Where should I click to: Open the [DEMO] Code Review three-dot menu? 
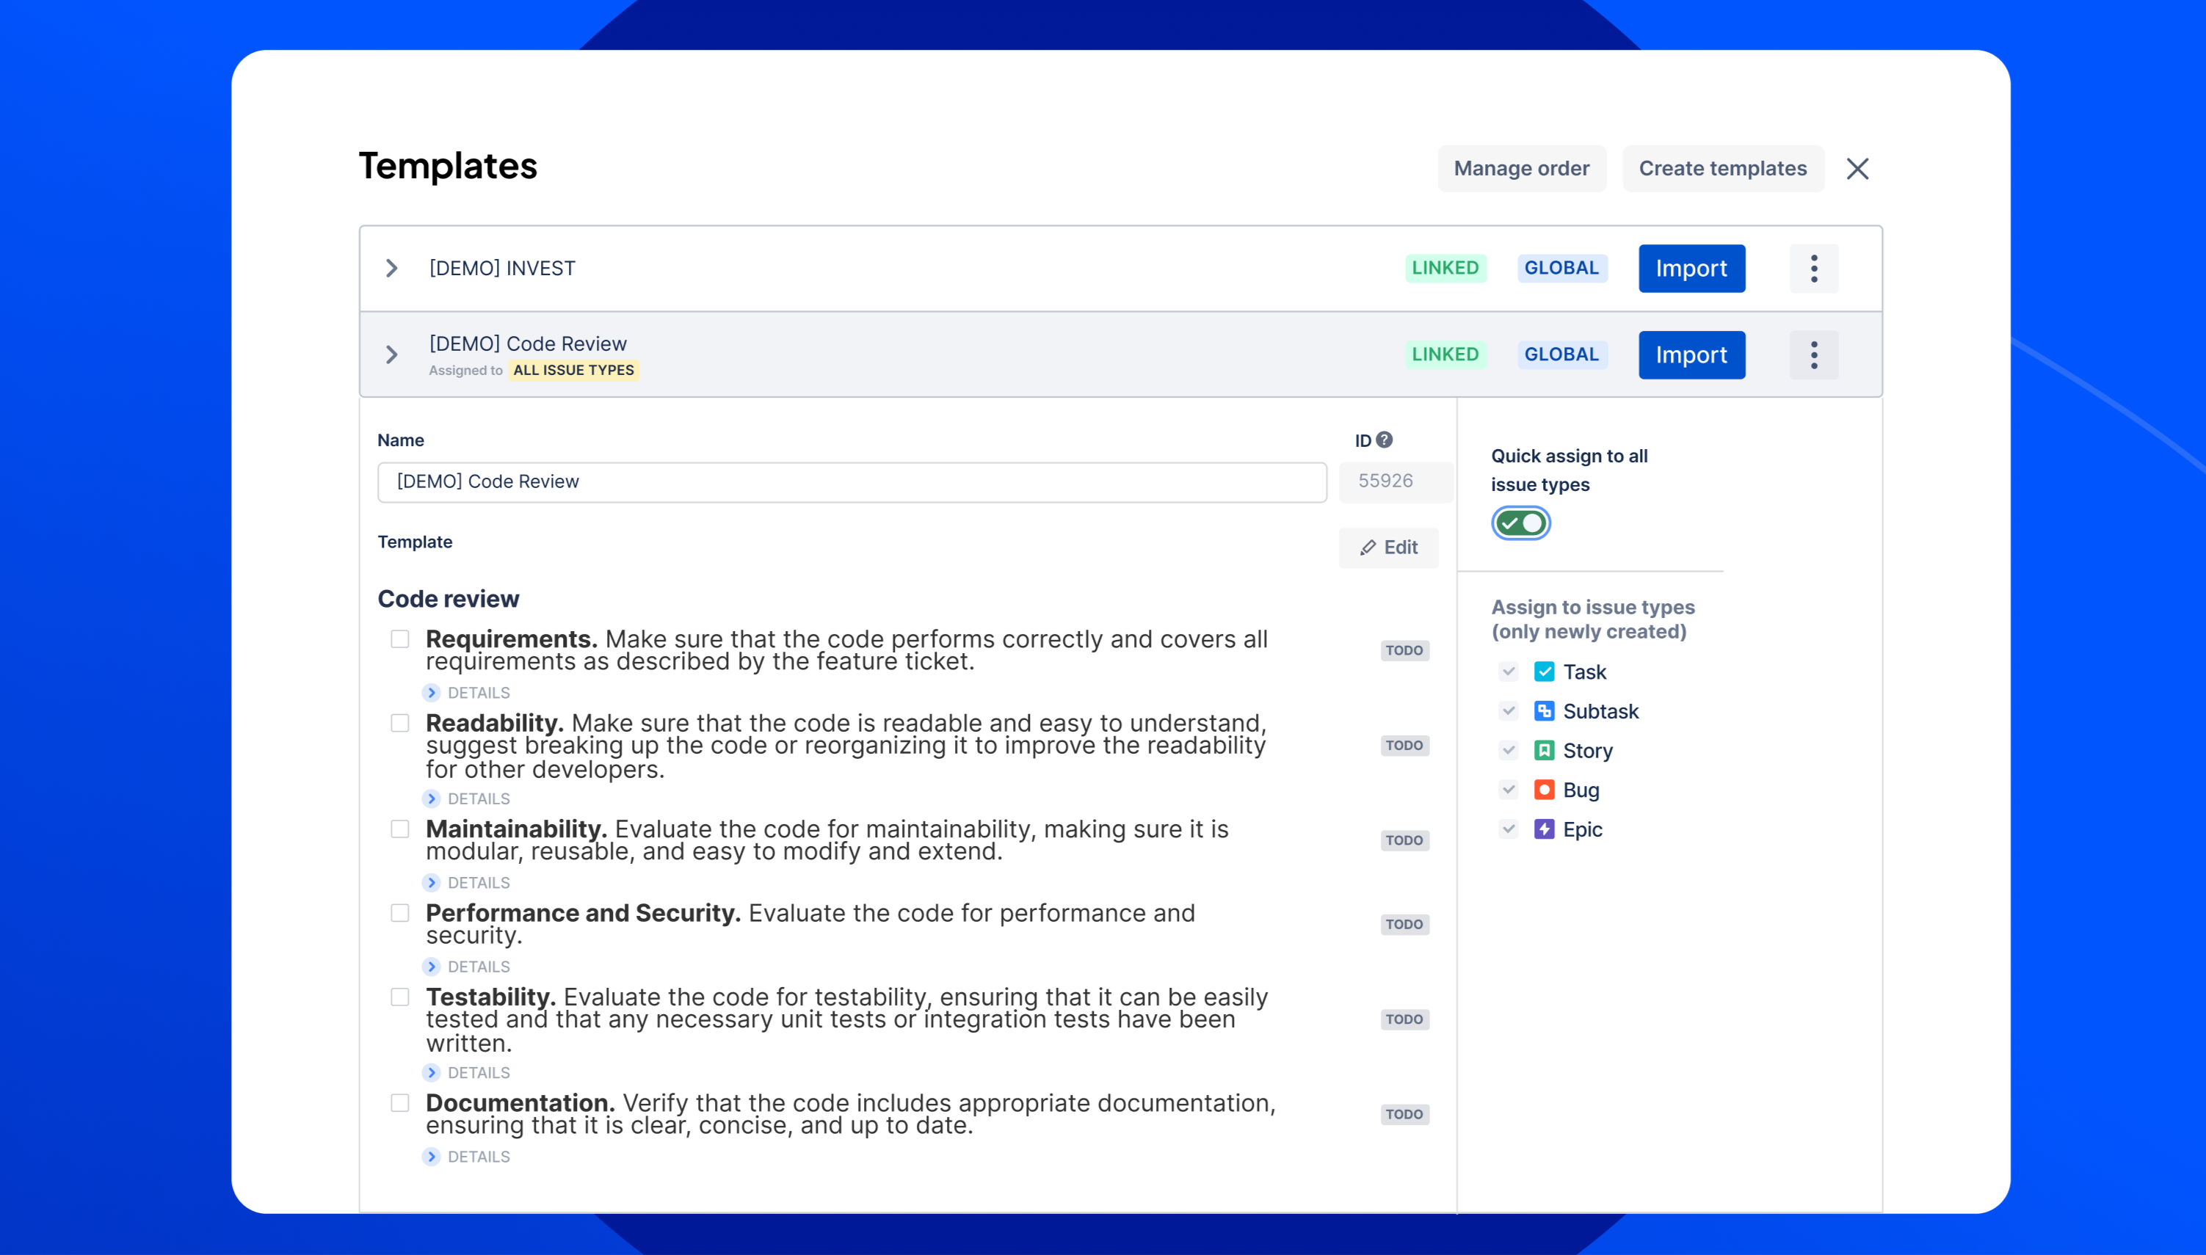coord(1814,354)
